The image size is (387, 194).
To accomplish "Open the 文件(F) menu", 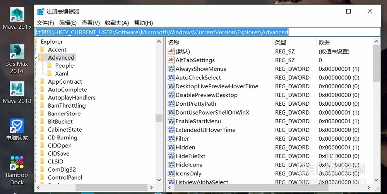I will tap(45, 23).
